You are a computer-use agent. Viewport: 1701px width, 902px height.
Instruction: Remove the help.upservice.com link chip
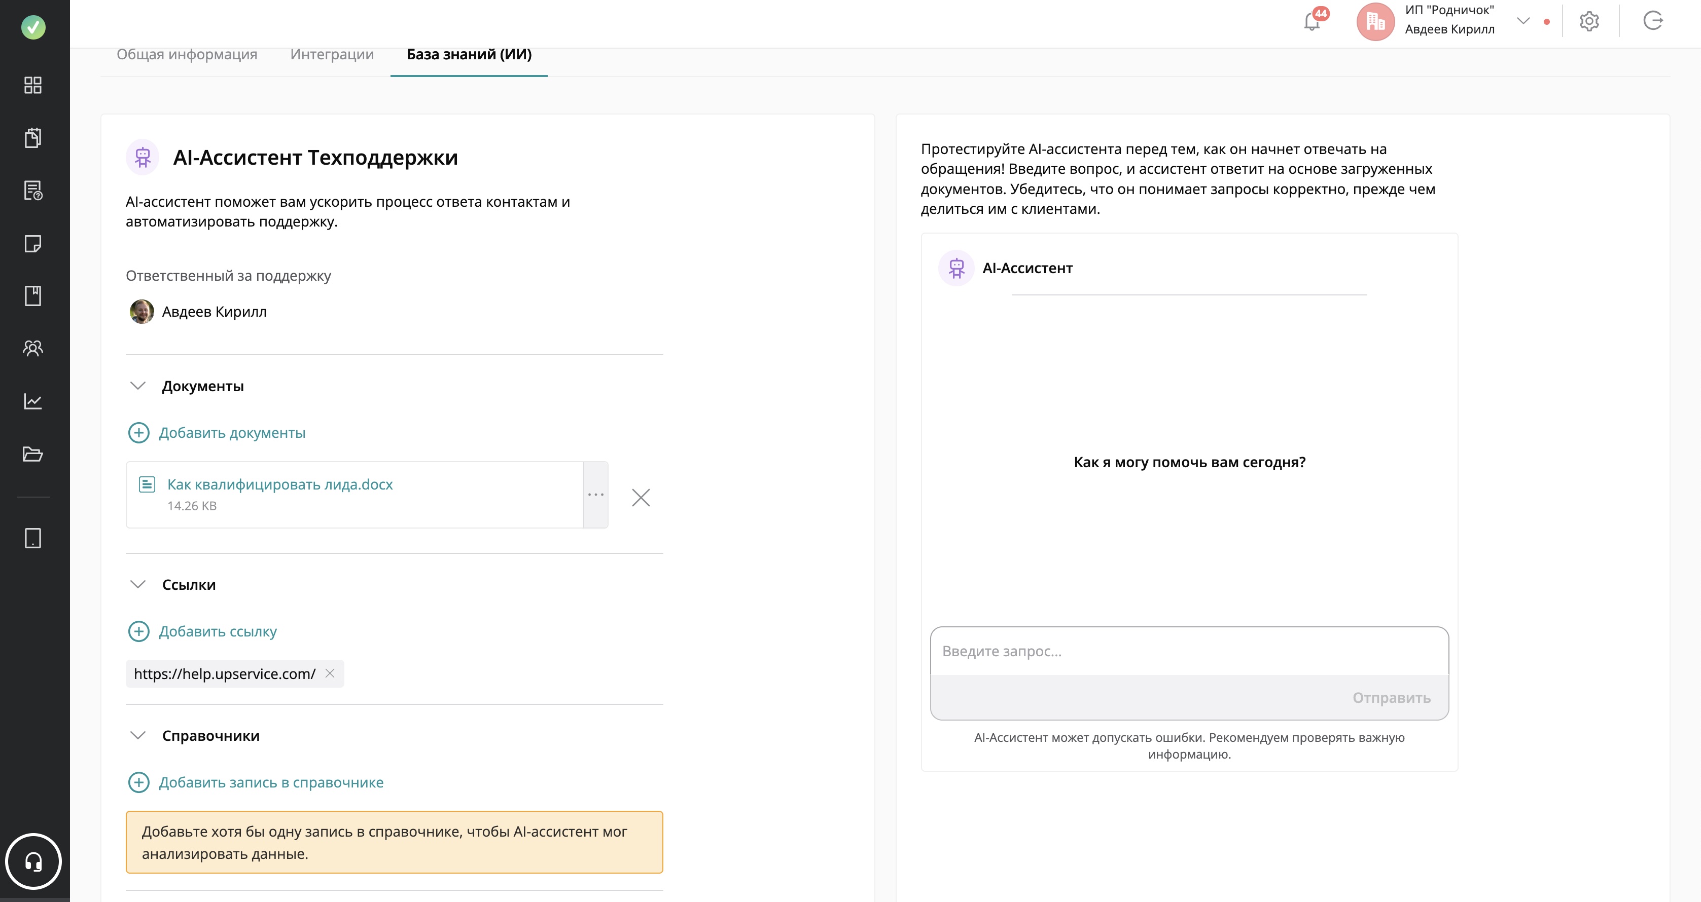330,673
